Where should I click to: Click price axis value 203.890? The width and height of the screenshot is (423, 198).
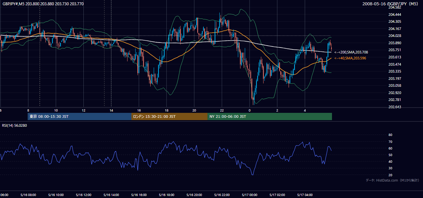[395, 43]
